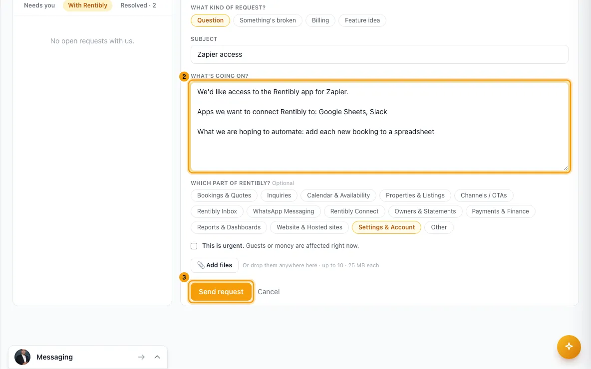Image resolution: width=591 pixels, height=369 pixels.
Task: Choose Inquiries chip
Action: [279, 195]
